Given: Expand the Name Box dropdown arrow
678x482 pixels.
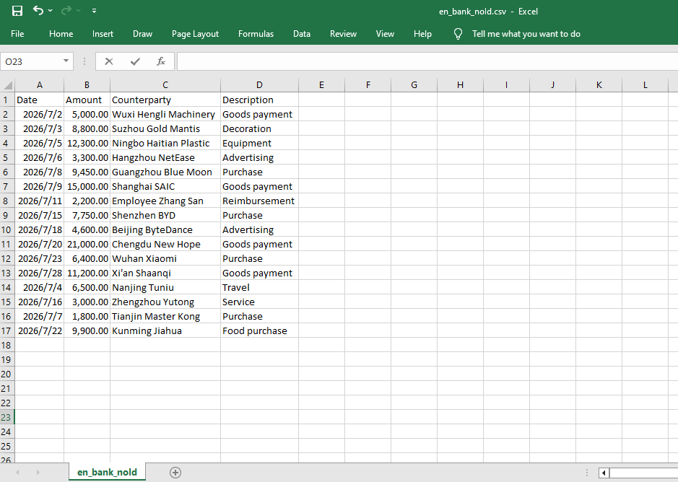Looking at the screenshot, I should [x=66, y=61].
